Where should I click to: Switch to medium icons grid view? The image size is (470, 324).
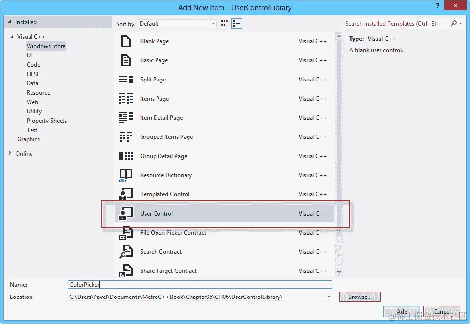tap(224, 24)
